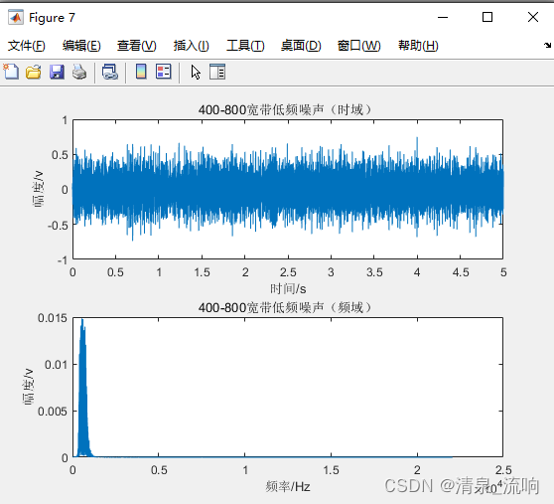Maximize the Figure 7 window
Viewport: 554px width, 504px height.
(487, 17)
